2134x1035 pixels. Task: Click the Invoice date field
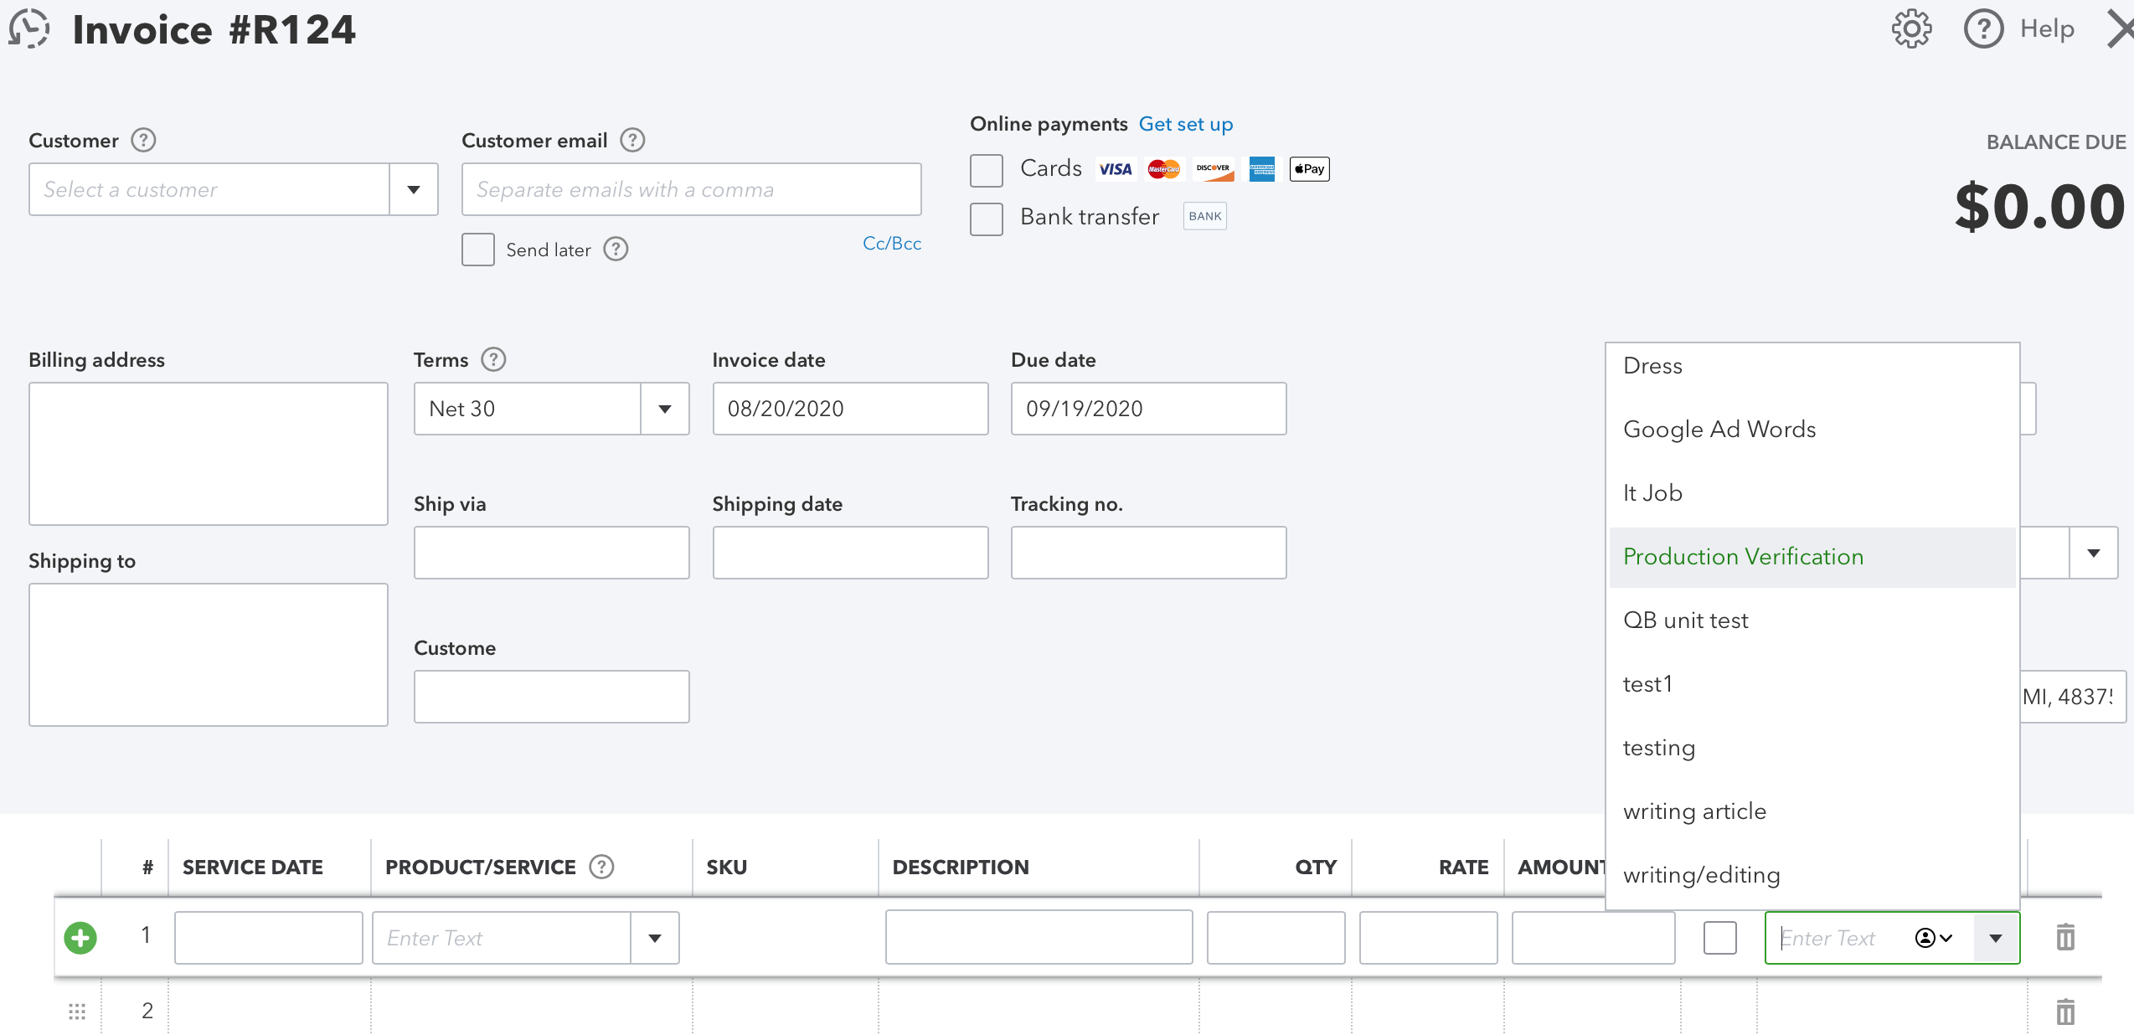(x=850, y=409)
